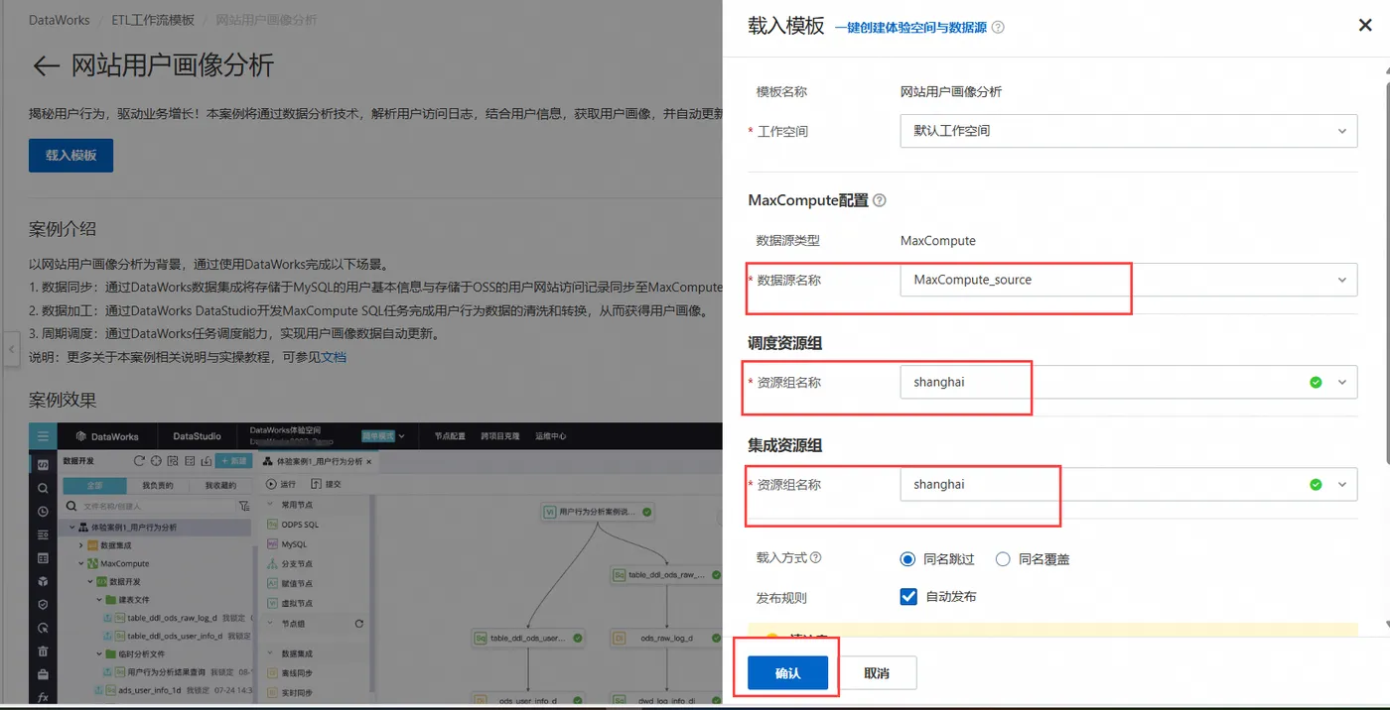Click the hamburger menu icon in preview image

[x=43, y=436]
